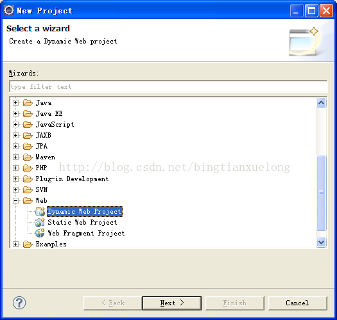
Task: Click the JPA folder icon
Action: 28,146
